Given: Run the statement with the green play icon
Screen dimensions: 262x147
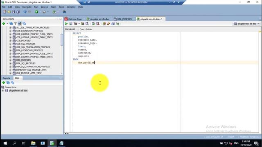Looking at the screenshot, I should coord(66,24).
